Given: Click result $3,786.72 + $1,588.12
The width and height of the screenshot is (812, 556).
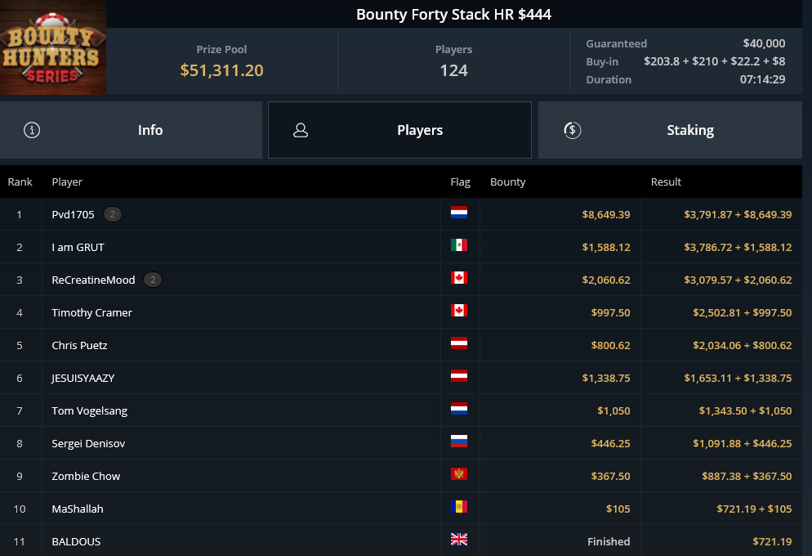Looking at the screenshot, I should 738,247.
